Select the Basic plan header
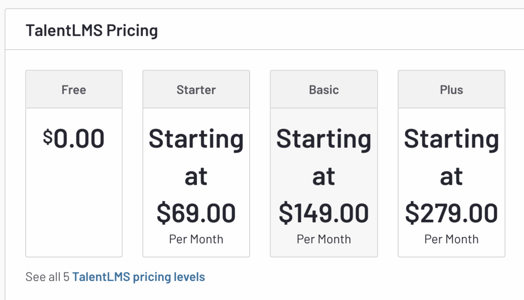524x300 pixels. [324, 89]
